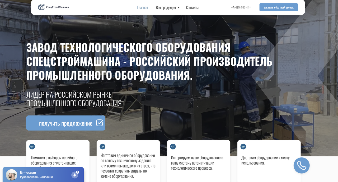Click the +7 (495) phone number
Viewport: 338px width, 182px height.
(241, 7)
